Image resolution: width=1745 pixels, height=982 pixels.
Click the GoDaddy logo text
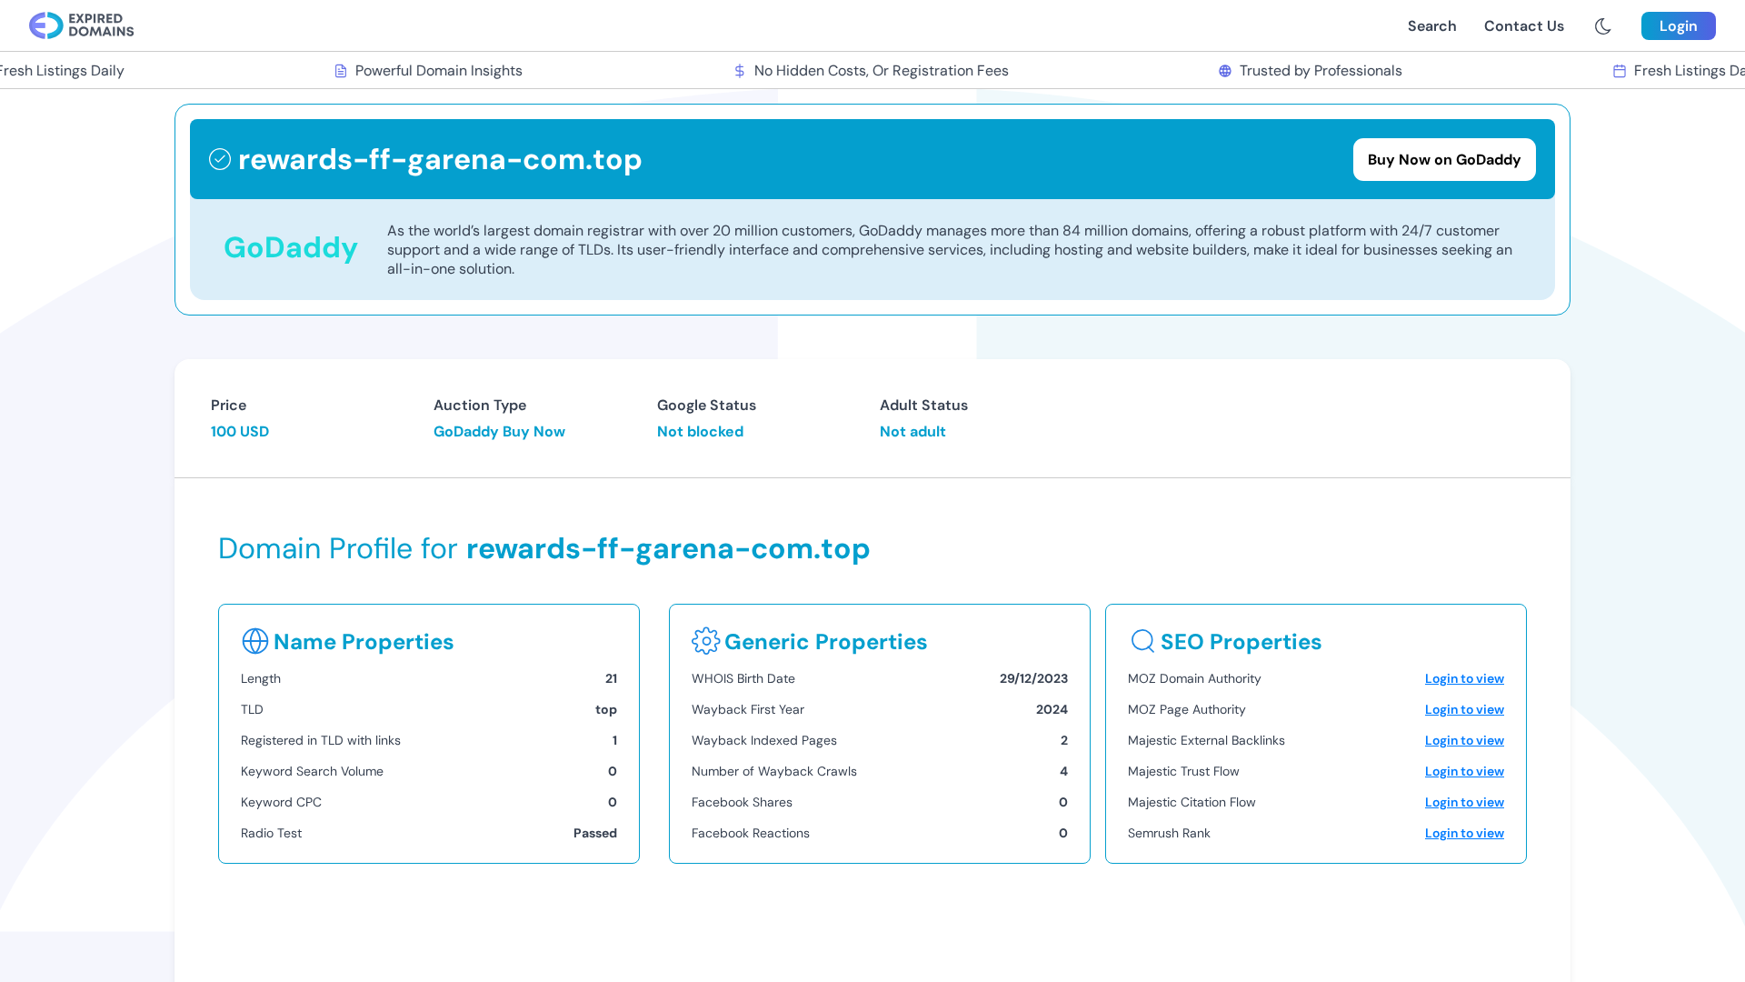point(291,247)
